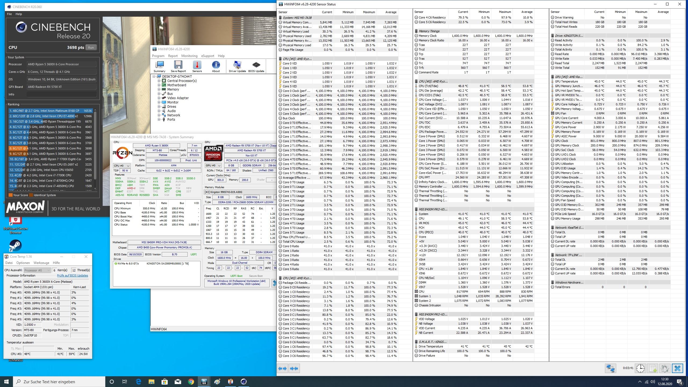Run the Cinebench CPU test

(91, 48)
